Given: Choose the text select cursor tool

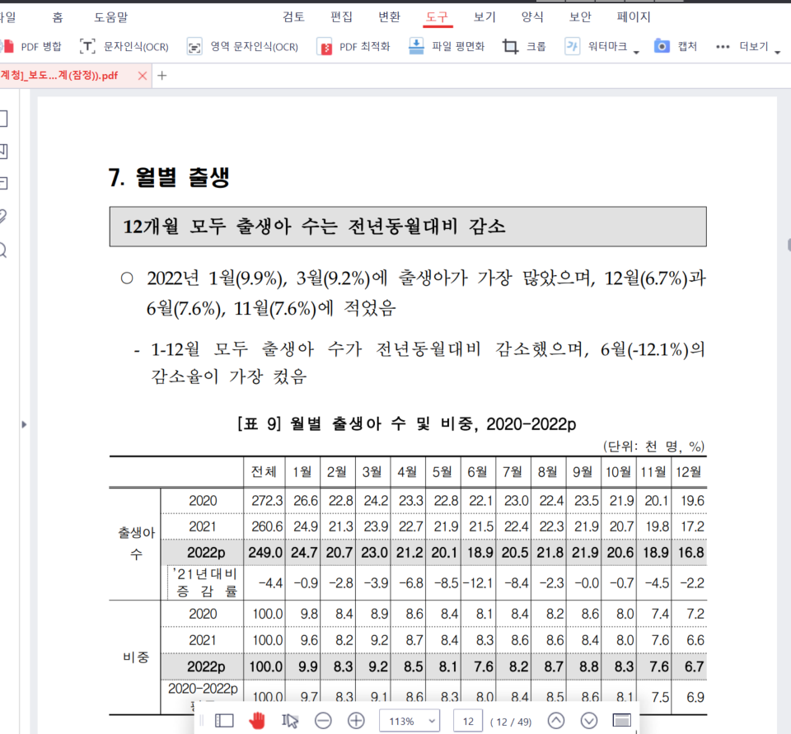Looking at the screenshot, I should (x=289, y=720).
